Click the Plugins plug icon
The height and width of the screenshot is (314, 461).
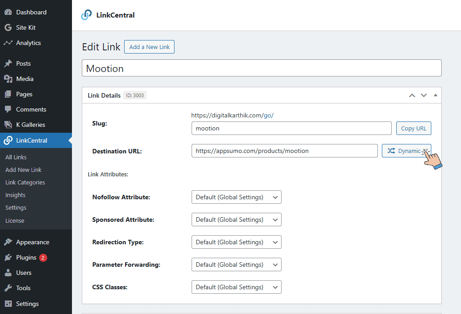pos(8,257)
